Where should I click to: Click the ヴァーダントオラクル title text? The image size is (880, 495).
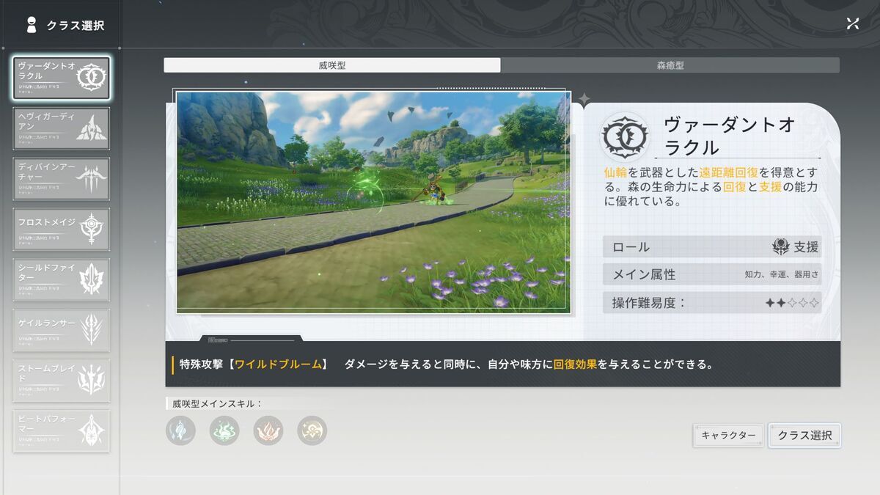point(729,136)
